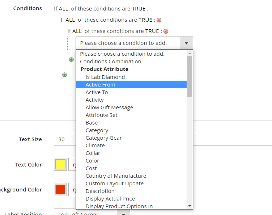Choose 'Conditions Combination' option
This screenshot has width=272, height=215.
click(110, 62)
